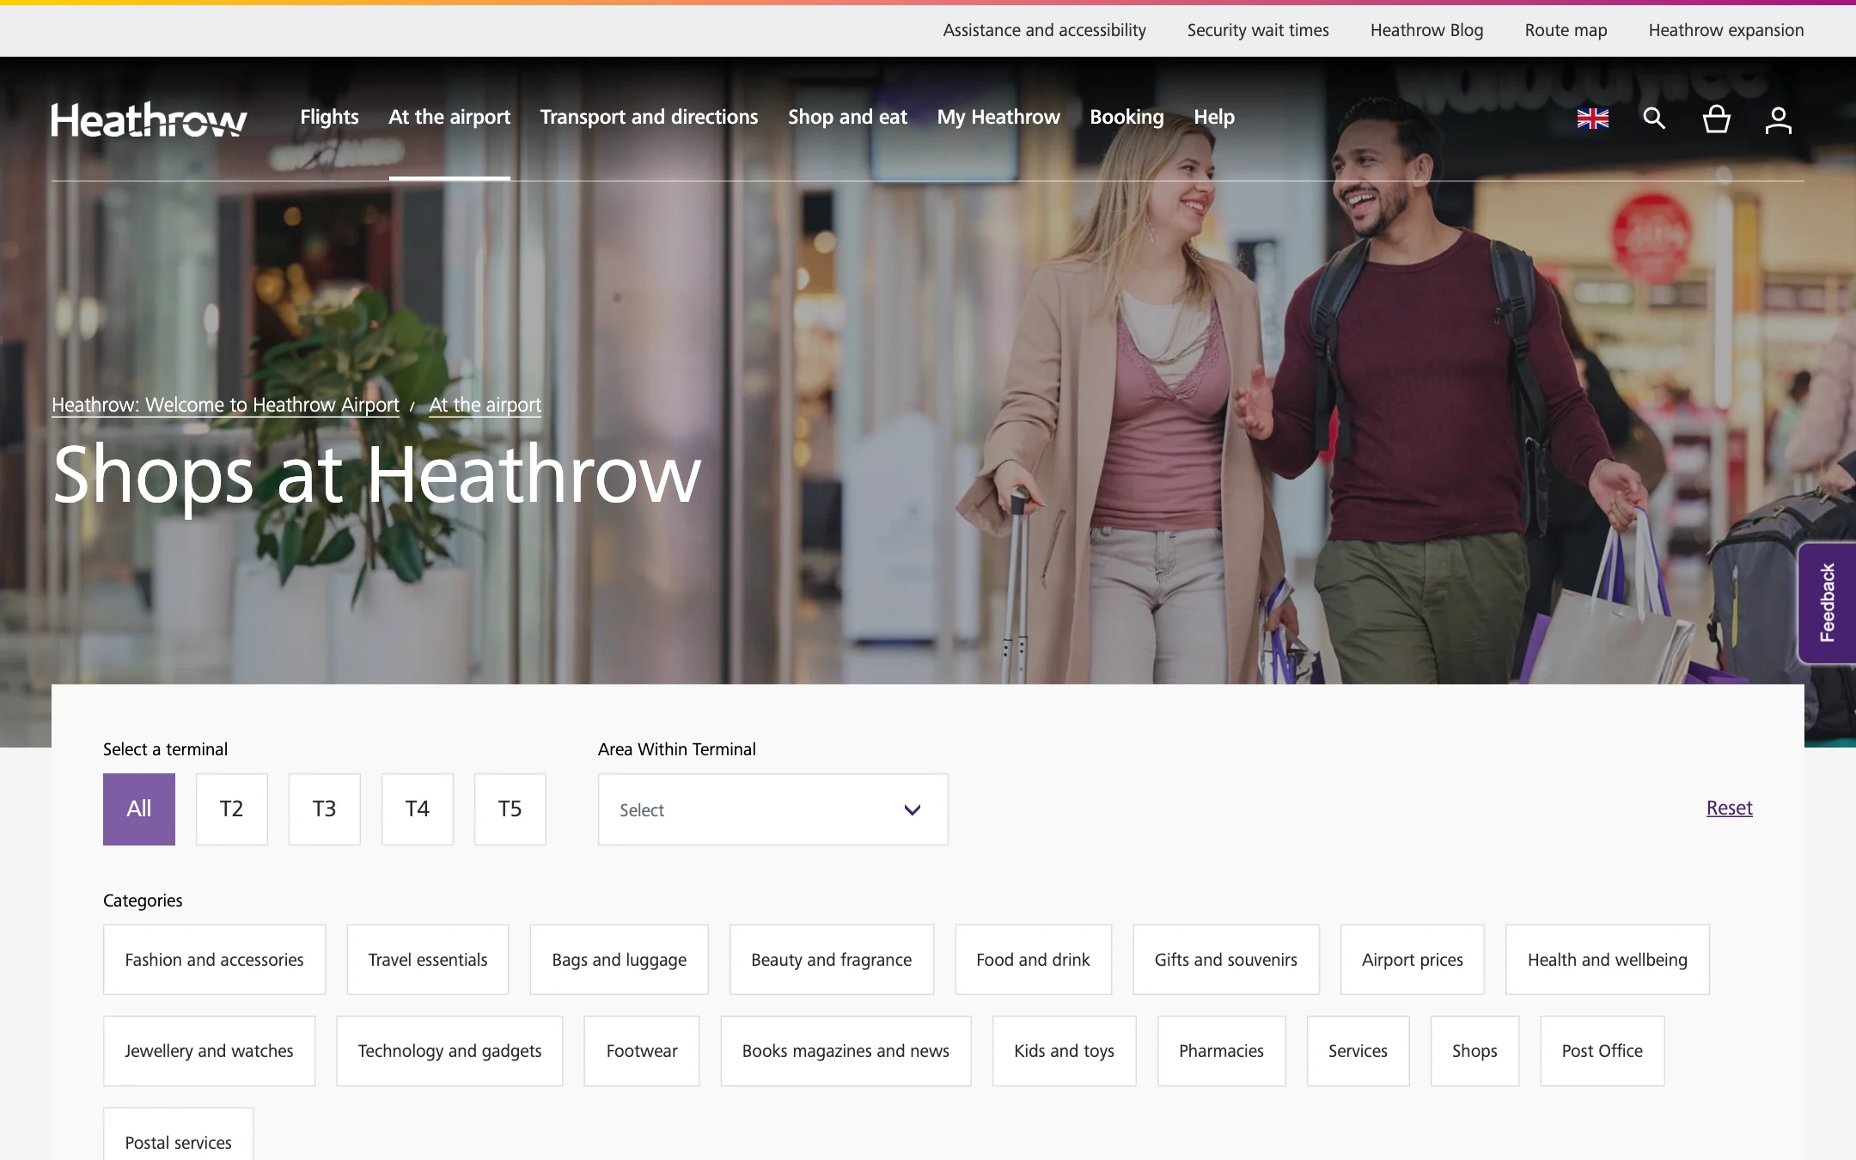Select Footwear category
The width and height of the screenshot is (1856, 1160).
pos(642,1051)
